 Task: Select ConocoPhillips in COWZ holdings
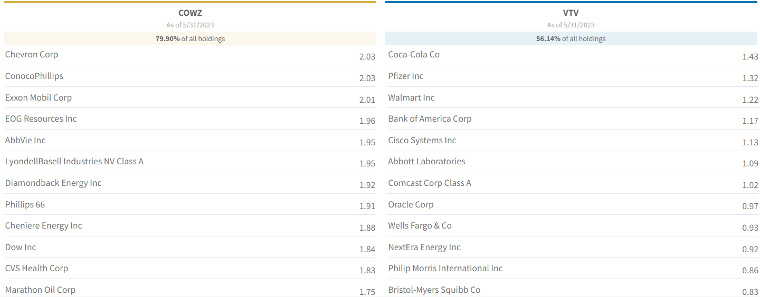(34, 76)
